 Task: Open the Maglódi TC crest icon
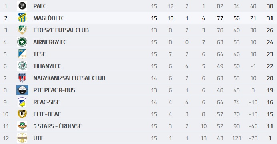pos(22,18)
